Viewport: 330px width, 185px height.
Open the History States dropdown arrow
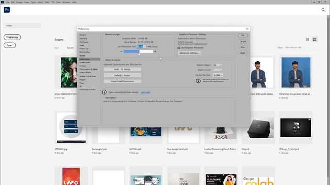pos(221,65)
